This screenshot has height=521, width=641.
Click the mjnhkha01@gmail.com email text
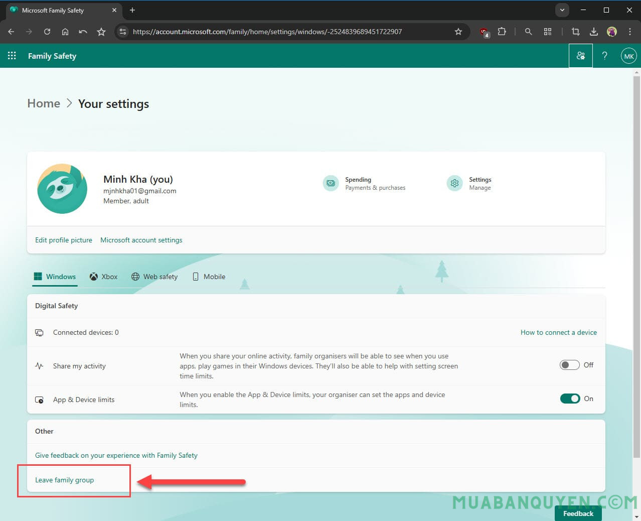pos(140,191)
